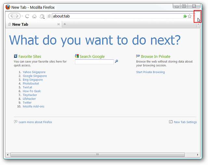Click the Browse In Private flag icon
This screenshot has height=165, width=208.
[x=138, y=56]
